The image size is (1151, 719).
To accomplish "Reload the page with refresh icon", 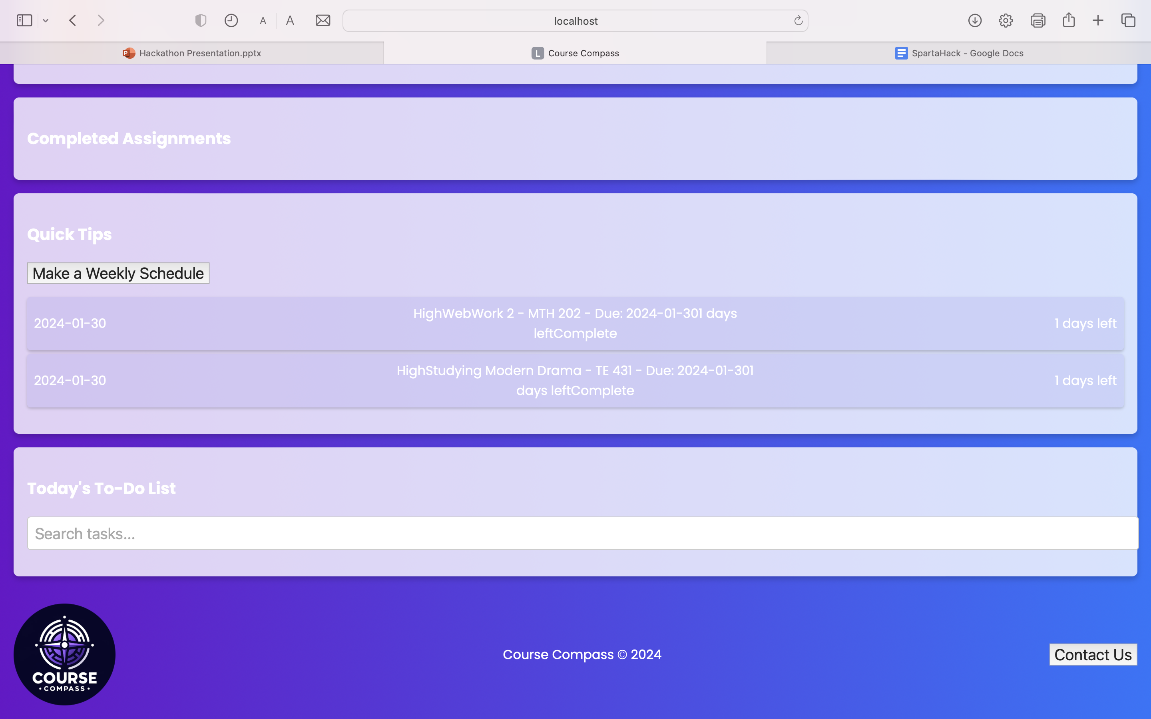I will click(798, 20).
